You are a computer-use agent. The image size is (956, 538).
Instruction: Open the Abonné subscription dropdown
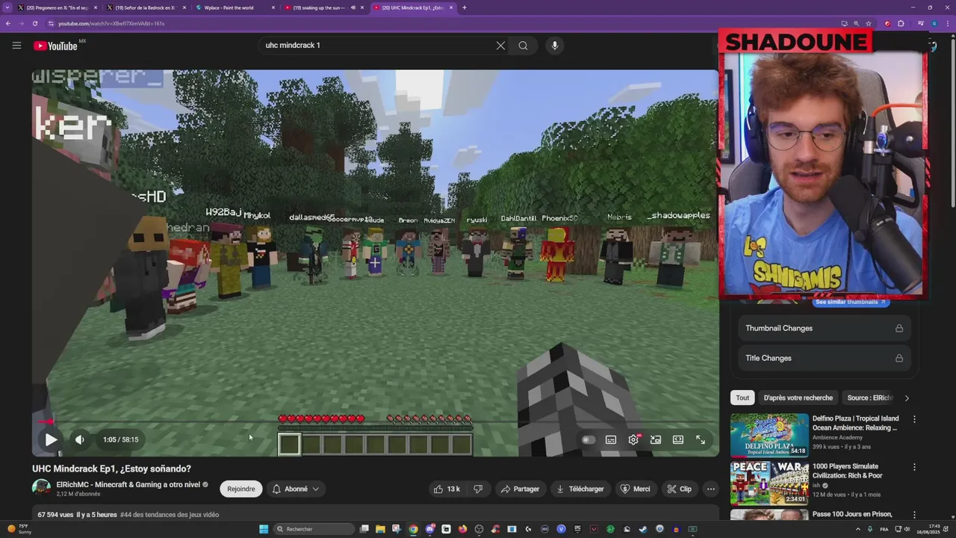[x=296, y=489]
